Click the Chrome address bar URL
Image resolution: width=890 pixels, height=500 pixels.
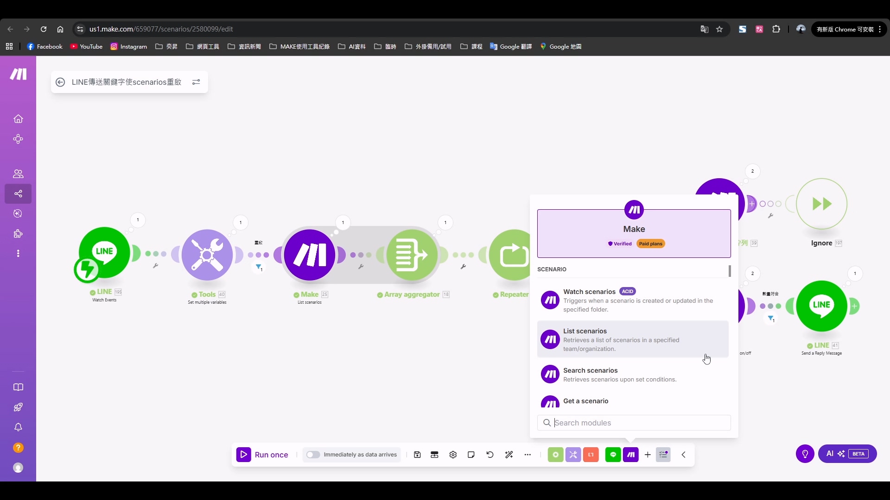coord(161,29)
